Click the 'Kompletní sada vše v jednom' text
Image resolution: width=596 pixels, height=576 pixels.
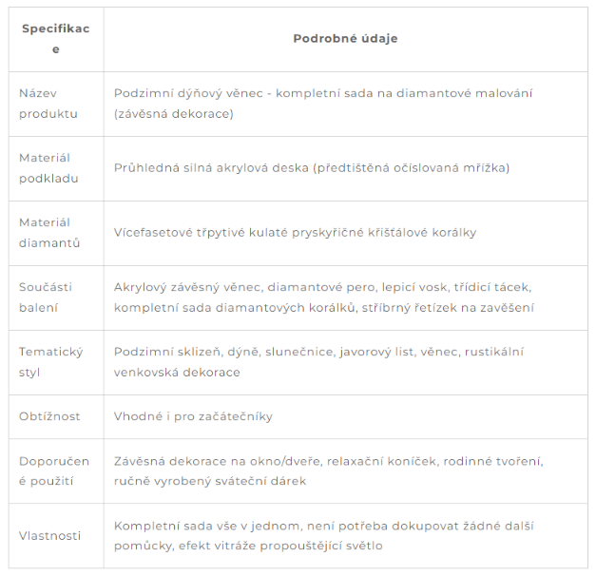pos(207,526)
